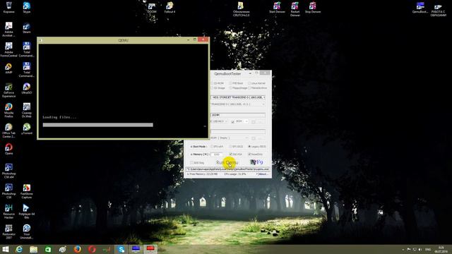The height and width of the screenshot is (254, 452).
Task: Select the CD-ROM option in QemuBootTester
Action: click(218, 83)
